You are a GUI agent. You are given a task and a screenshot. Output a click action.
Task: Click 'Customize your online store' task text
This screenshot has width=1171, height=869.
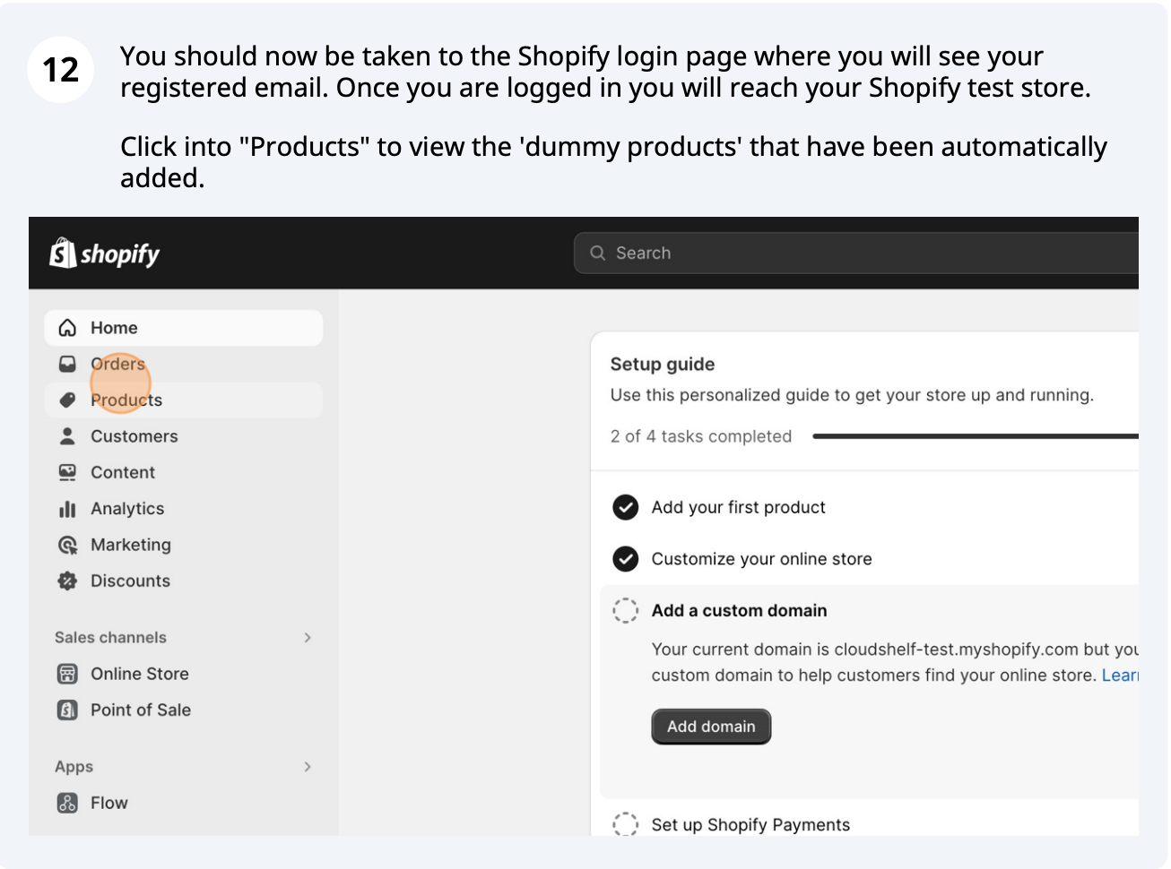click(761, 559)
